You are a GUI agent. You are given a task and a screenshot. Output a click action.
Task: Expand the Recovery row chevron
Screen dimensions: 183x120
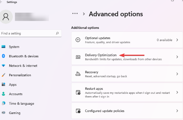click(177, 74)
